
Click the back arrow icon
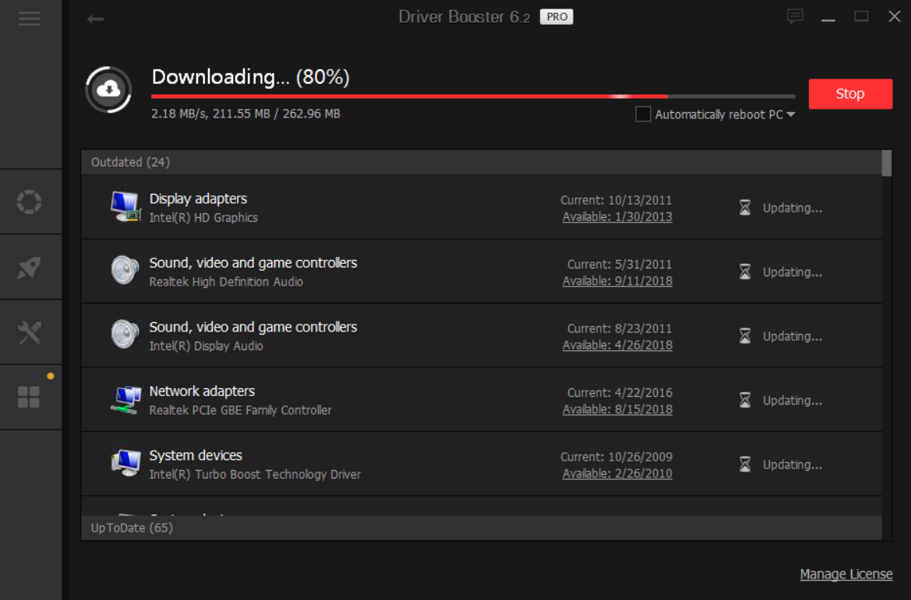(x=95, y=19)
